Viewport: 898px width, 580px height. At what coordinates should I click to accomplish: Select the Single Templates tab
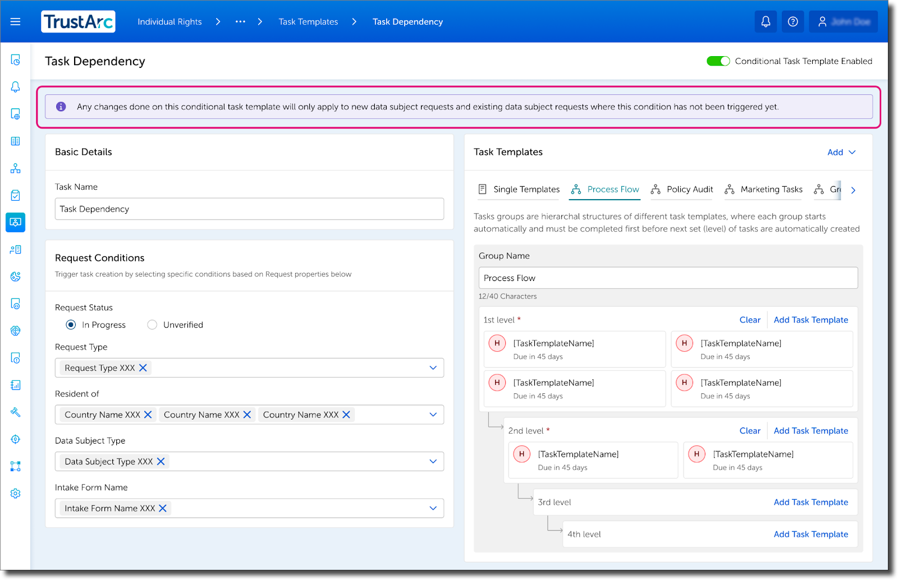point(526,190)
